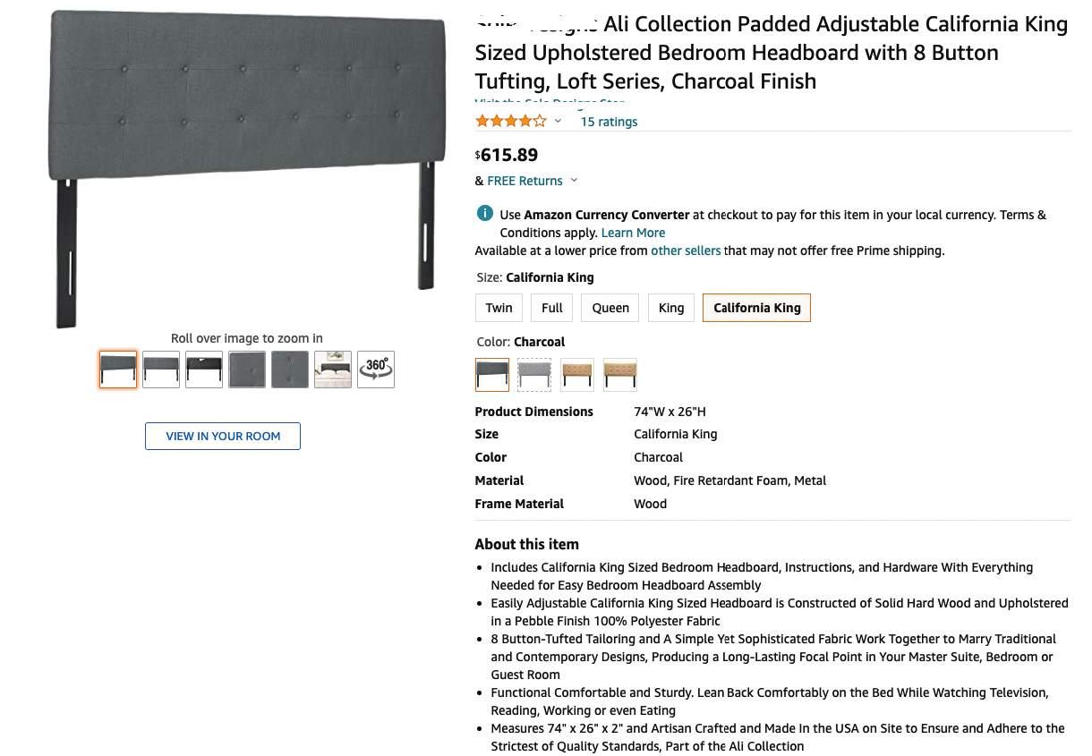Click the blue info icon beside Currency Converter
Screen dimensions: 1092x756
coord(484,214)
